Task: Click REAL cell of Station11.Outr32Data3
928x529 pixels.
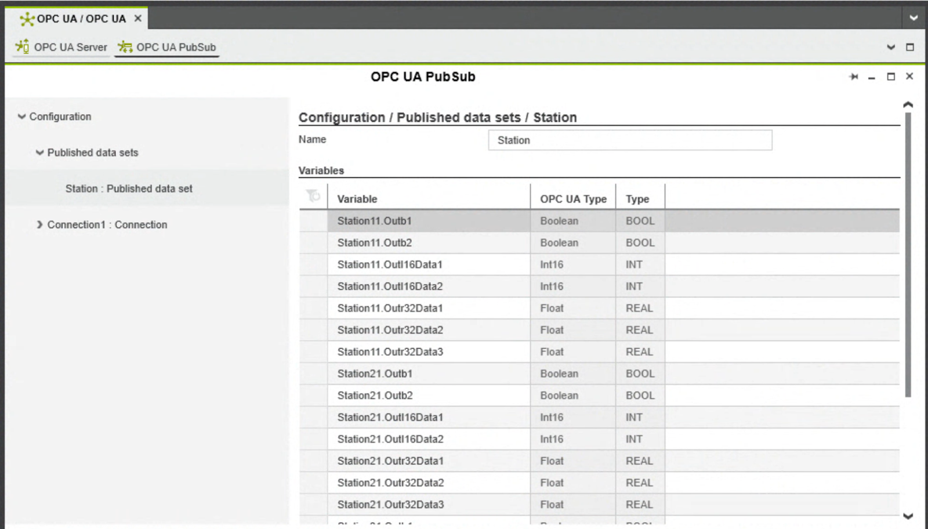Action: pyautogui.click(x=640, y=352)
